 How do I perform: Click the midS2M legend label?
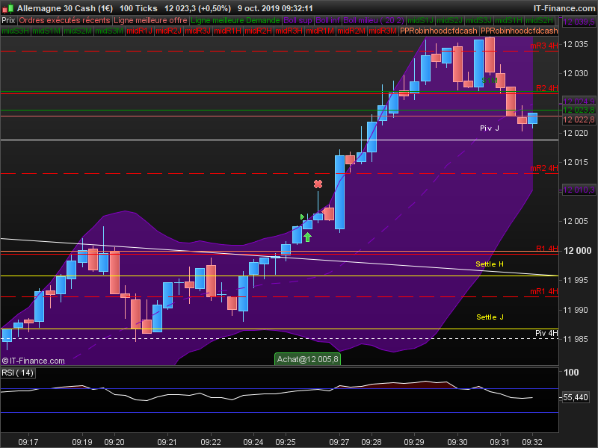(78, 31)
